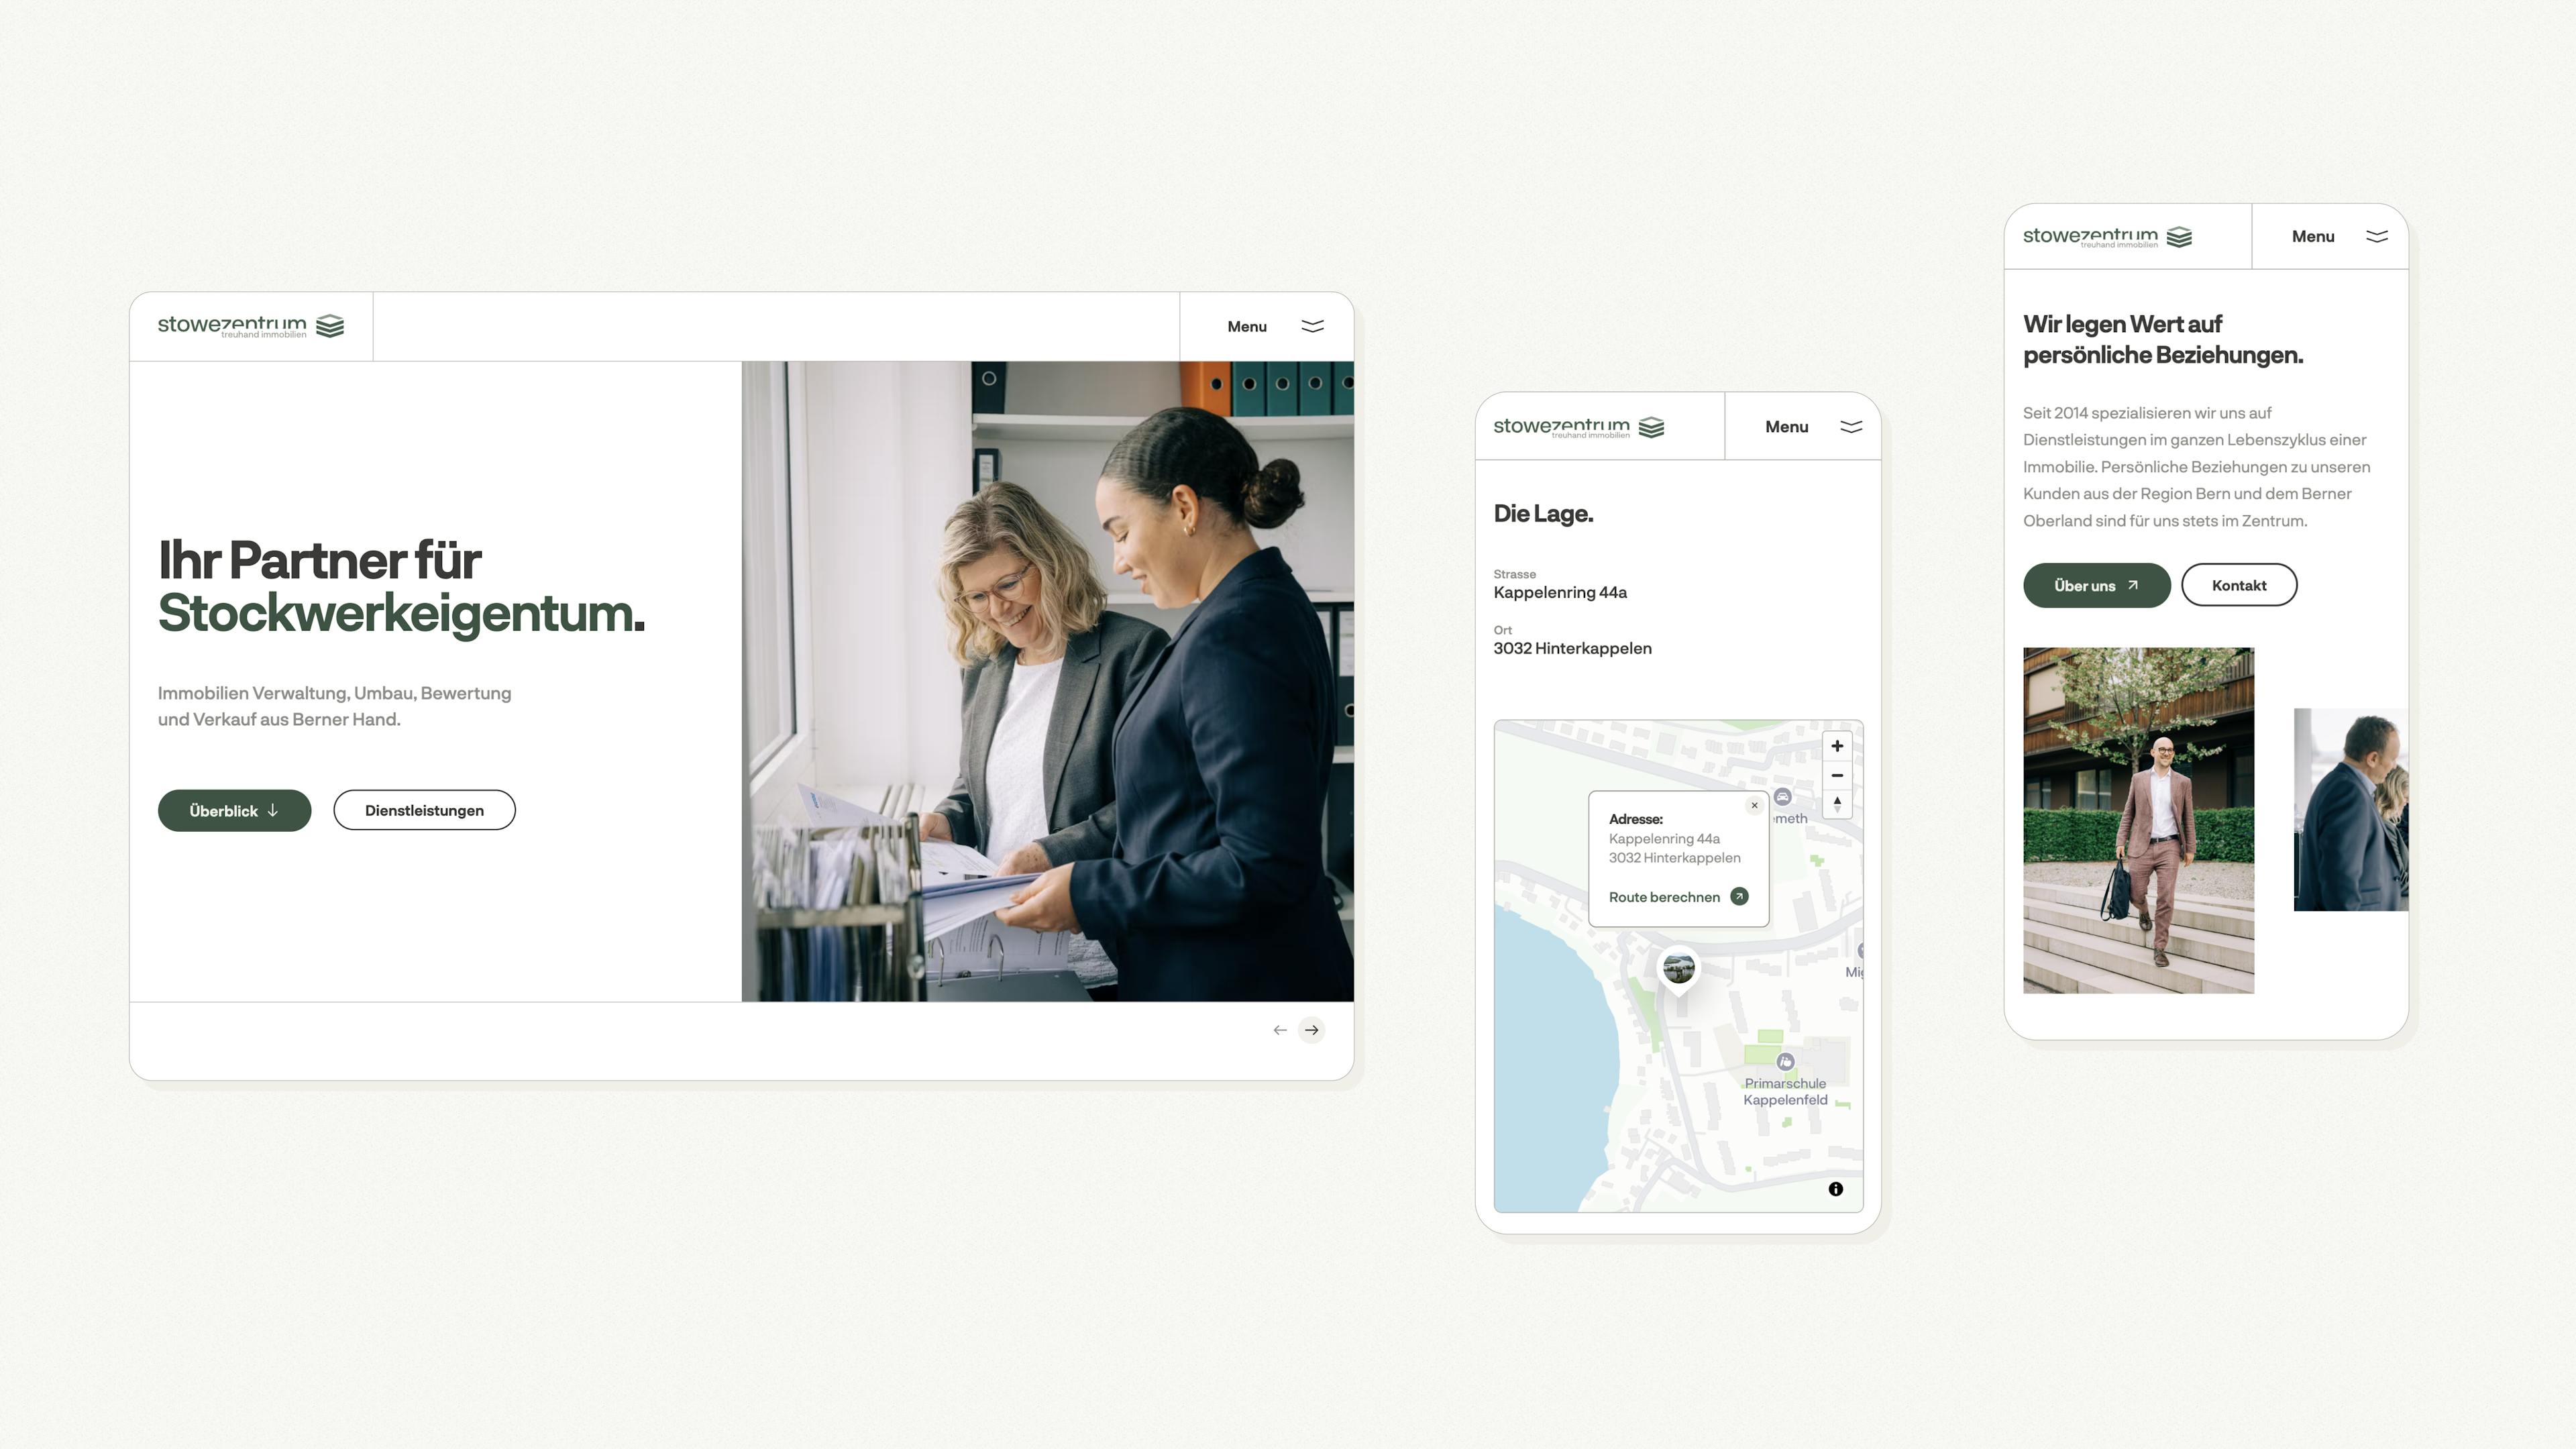Click the map location pin marker

click(x=1678, y=968)
